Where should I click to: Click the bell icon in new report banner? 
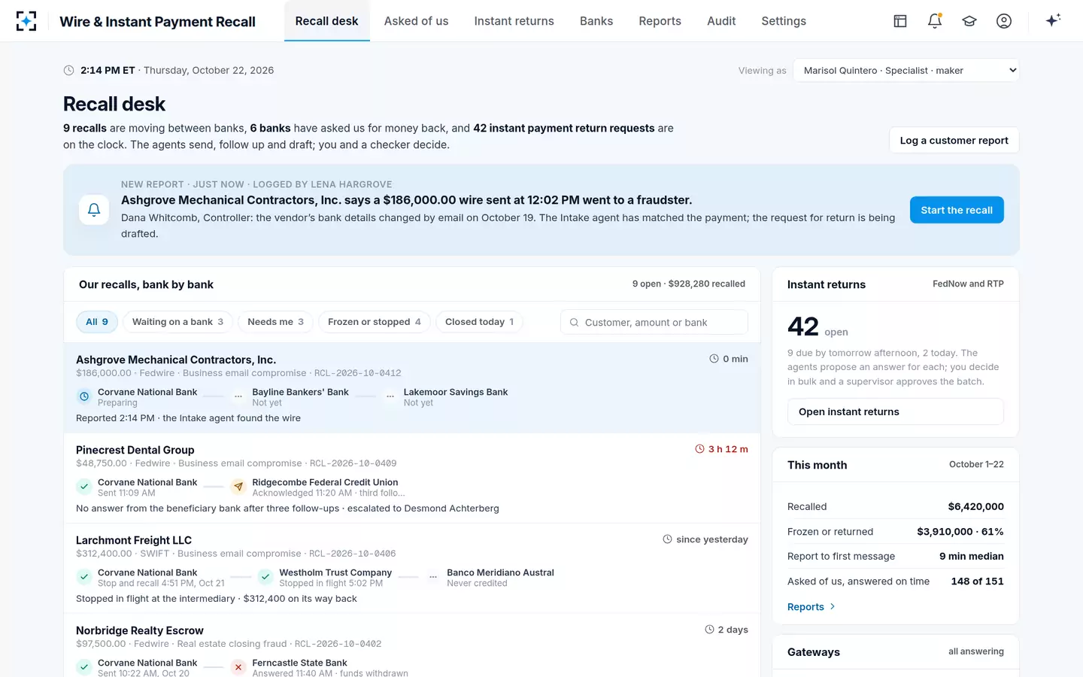pos(94,210)
